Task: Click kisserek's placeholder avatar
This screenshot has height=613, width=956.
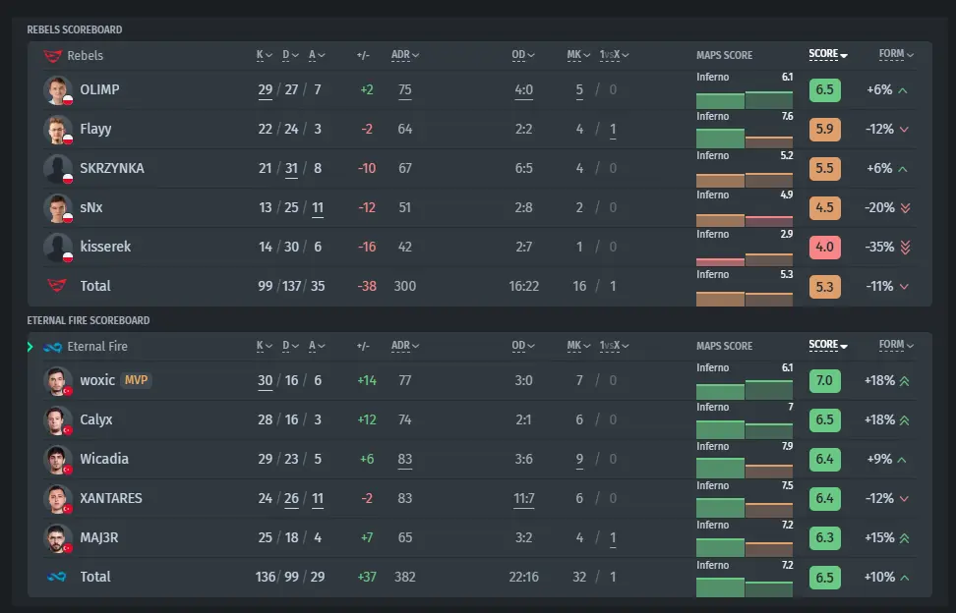Action: point(58,248)
